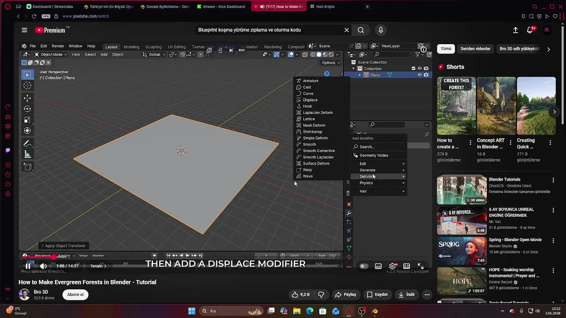Open YouTube notifications bell

(x=530, y=30)
